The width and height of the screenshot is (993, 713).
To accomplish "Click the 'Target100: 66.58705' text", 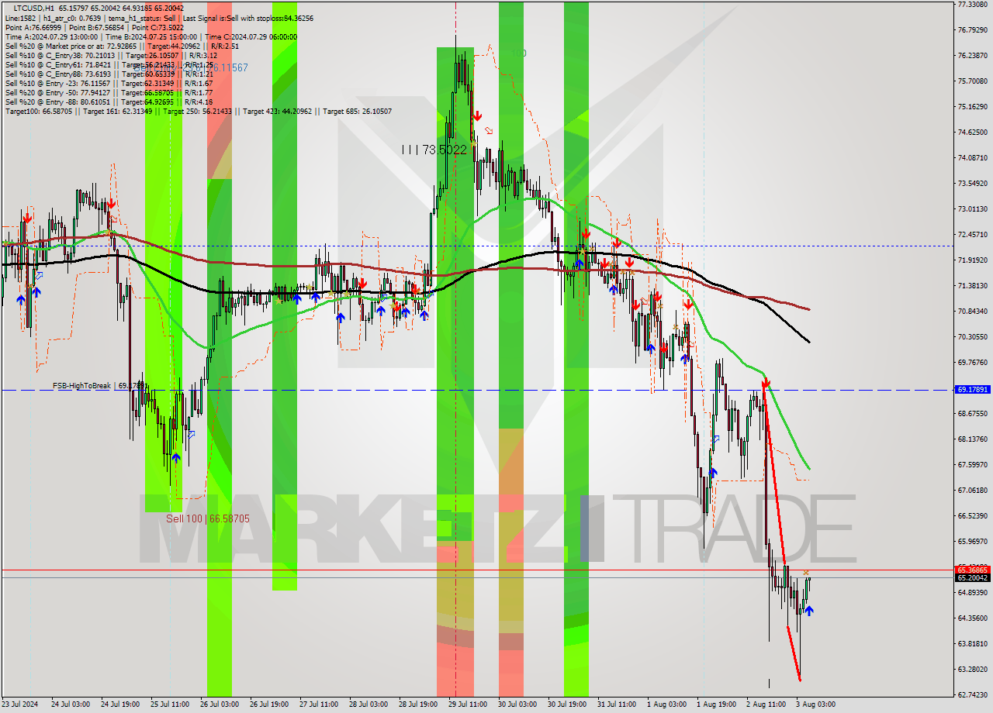I will tap(39, 111).
